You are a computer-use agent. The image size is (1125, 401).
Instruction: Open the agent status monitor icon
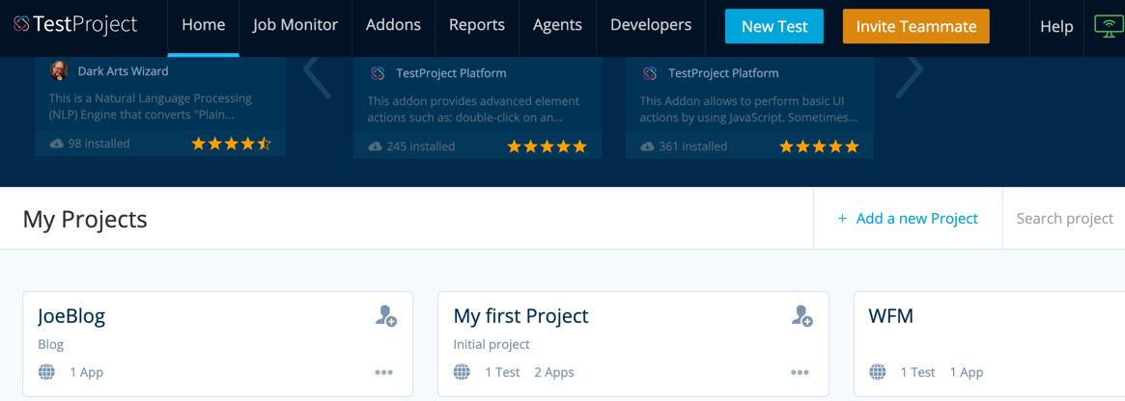(1109, 26)
